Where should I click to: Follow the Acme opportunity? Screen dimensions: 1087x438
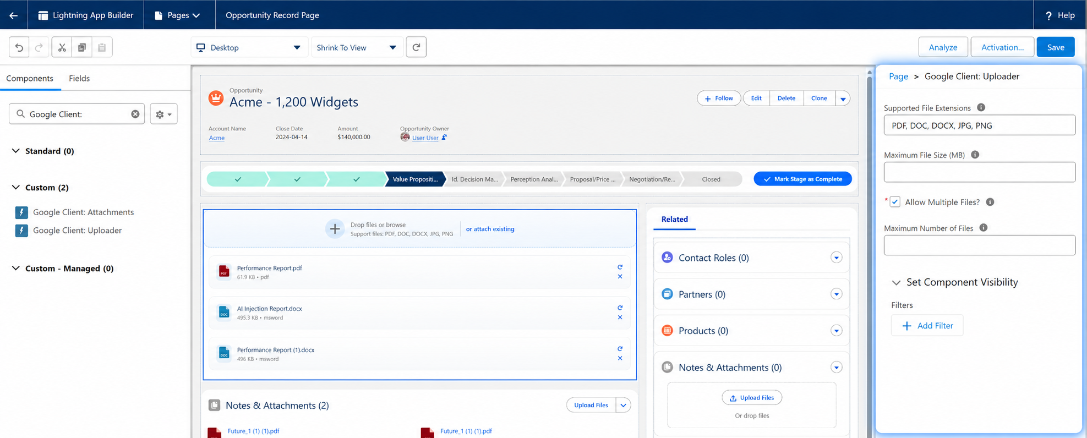point(719,98)
